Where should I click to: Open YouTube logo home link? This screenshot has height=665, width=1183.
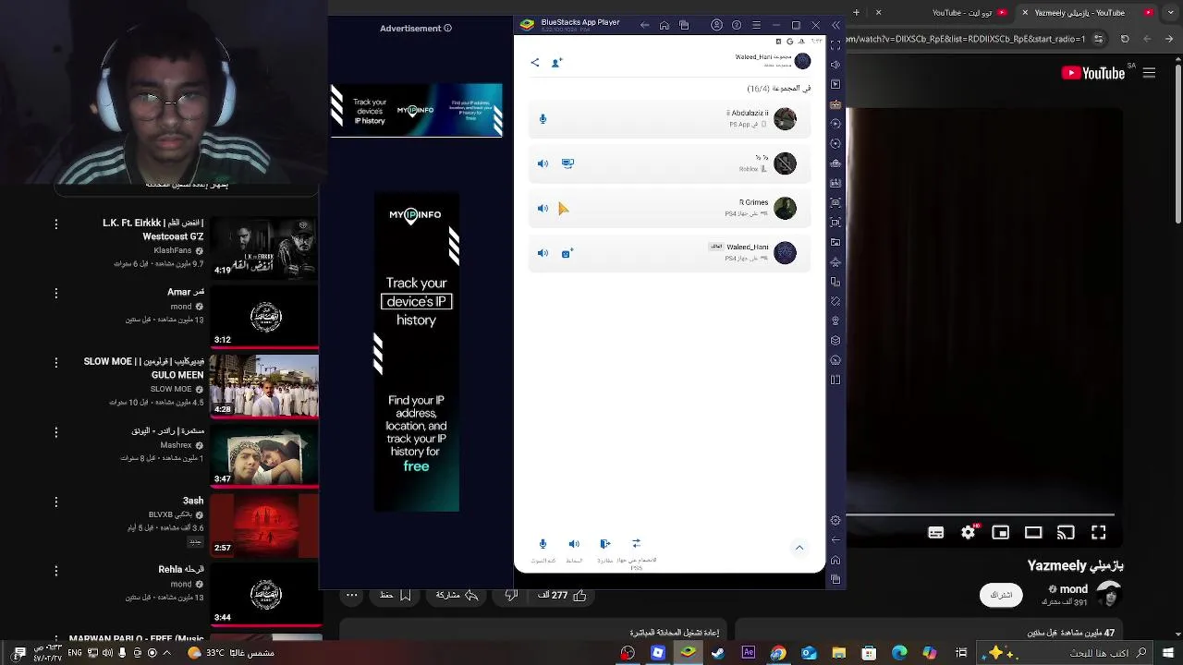tap(1093, 73)
